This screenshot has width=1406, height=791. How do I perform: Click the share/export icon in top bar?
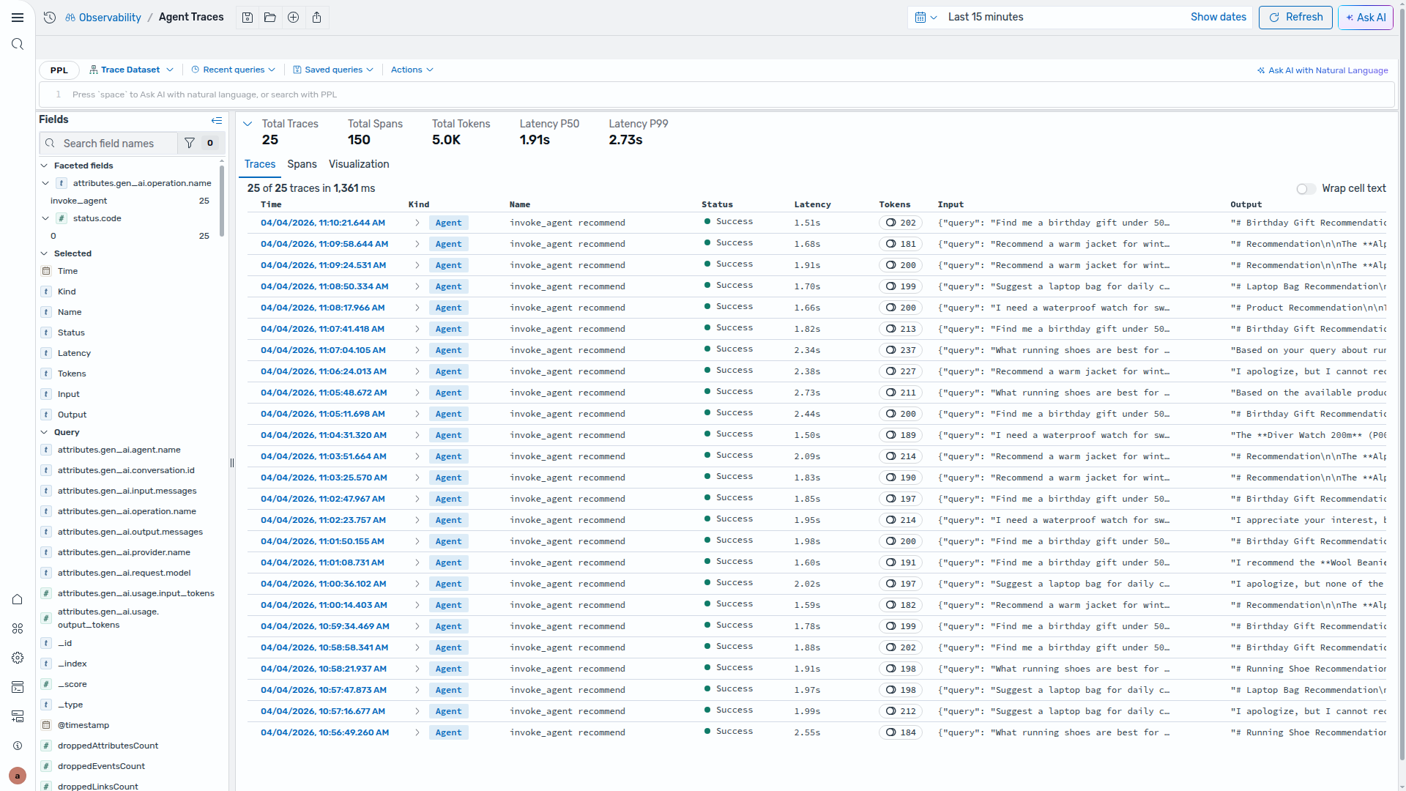point(317,18)
